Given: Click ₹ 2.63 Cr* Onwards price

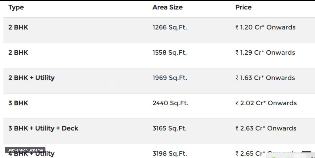Looking at the screenshot, I should pos(266,128).
